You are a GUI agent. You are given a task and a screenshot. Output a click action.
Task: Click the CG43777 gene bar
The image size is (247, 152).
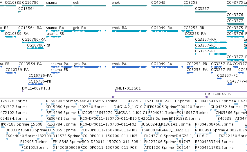tap(235, 24)
